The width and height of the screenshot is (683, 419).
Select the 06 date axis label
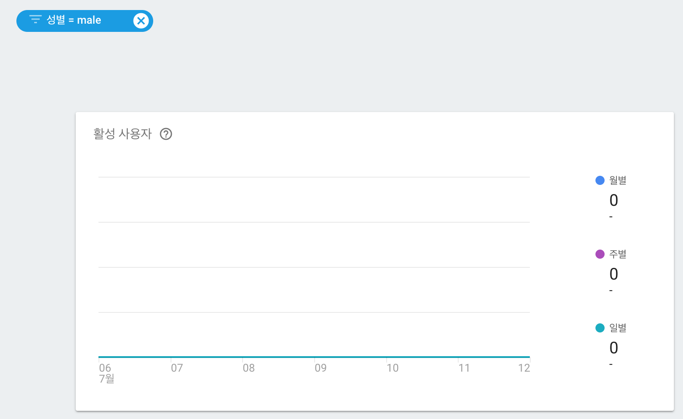click(105, 368)
